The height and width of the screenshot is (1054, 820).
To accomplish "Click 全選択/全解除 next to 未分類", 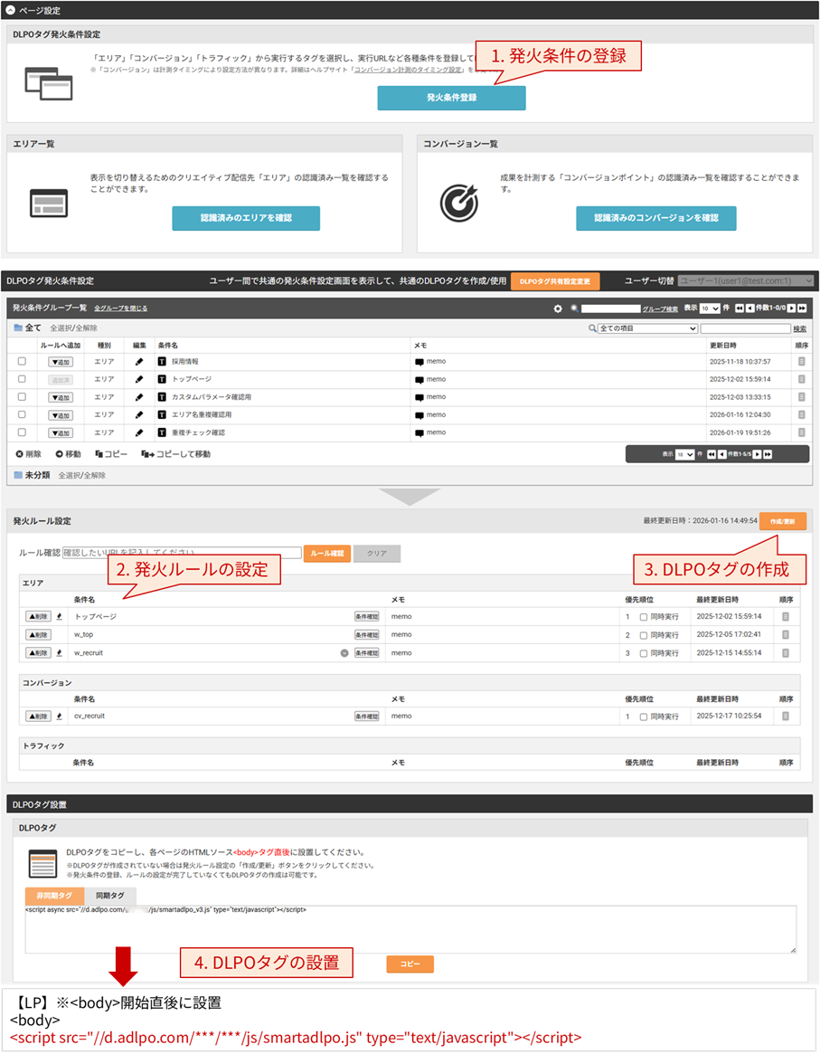I will click(x=82, y=475).
